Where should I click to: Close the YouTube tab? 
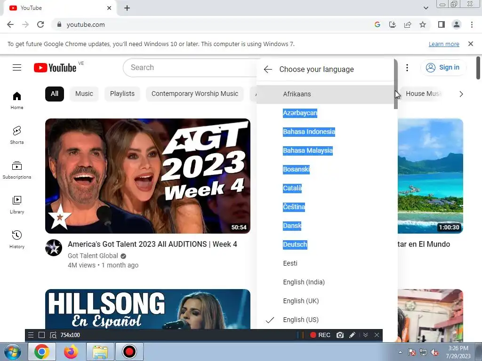coord(109,8)
